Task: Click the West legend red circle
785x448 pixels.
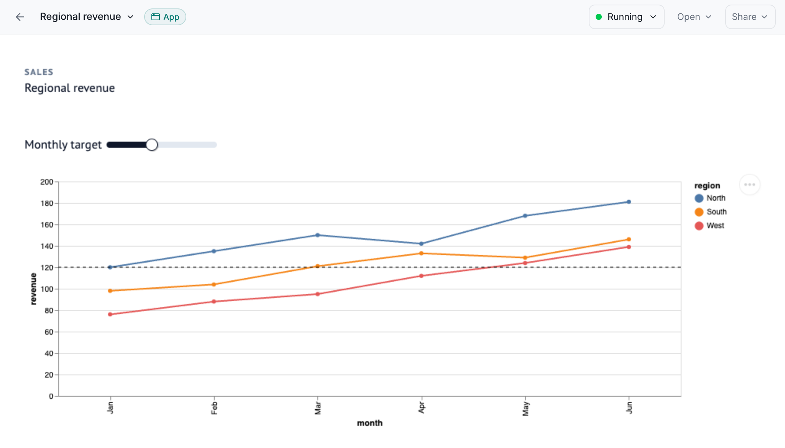Action: click(x=699, y=226)
